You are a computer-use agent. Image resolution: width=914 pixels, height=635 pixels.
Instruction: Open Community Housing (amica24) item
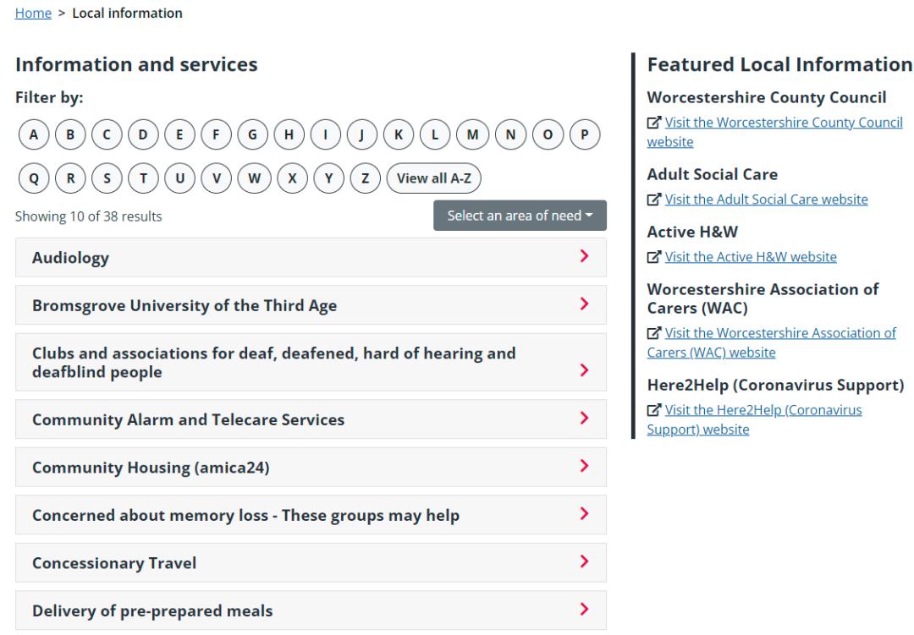click(311, 468)
